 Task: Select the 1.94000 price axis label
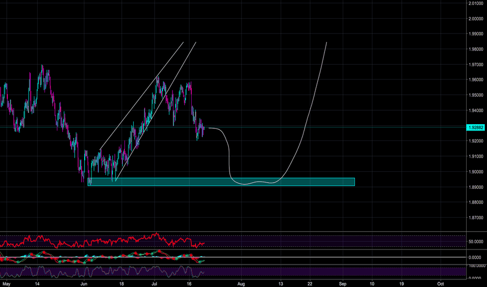(476, 111)
